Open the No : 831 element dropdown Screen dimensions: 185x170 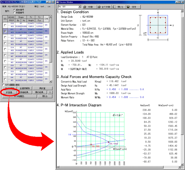(x=80, y=7)
